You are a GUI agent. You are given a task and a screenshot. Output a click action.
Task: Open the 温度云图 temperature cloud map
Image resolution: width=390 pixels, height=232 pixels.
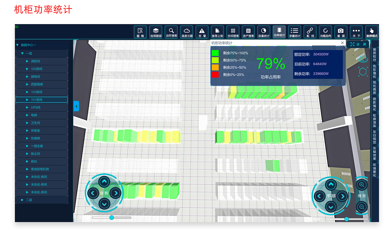point(187,32)
